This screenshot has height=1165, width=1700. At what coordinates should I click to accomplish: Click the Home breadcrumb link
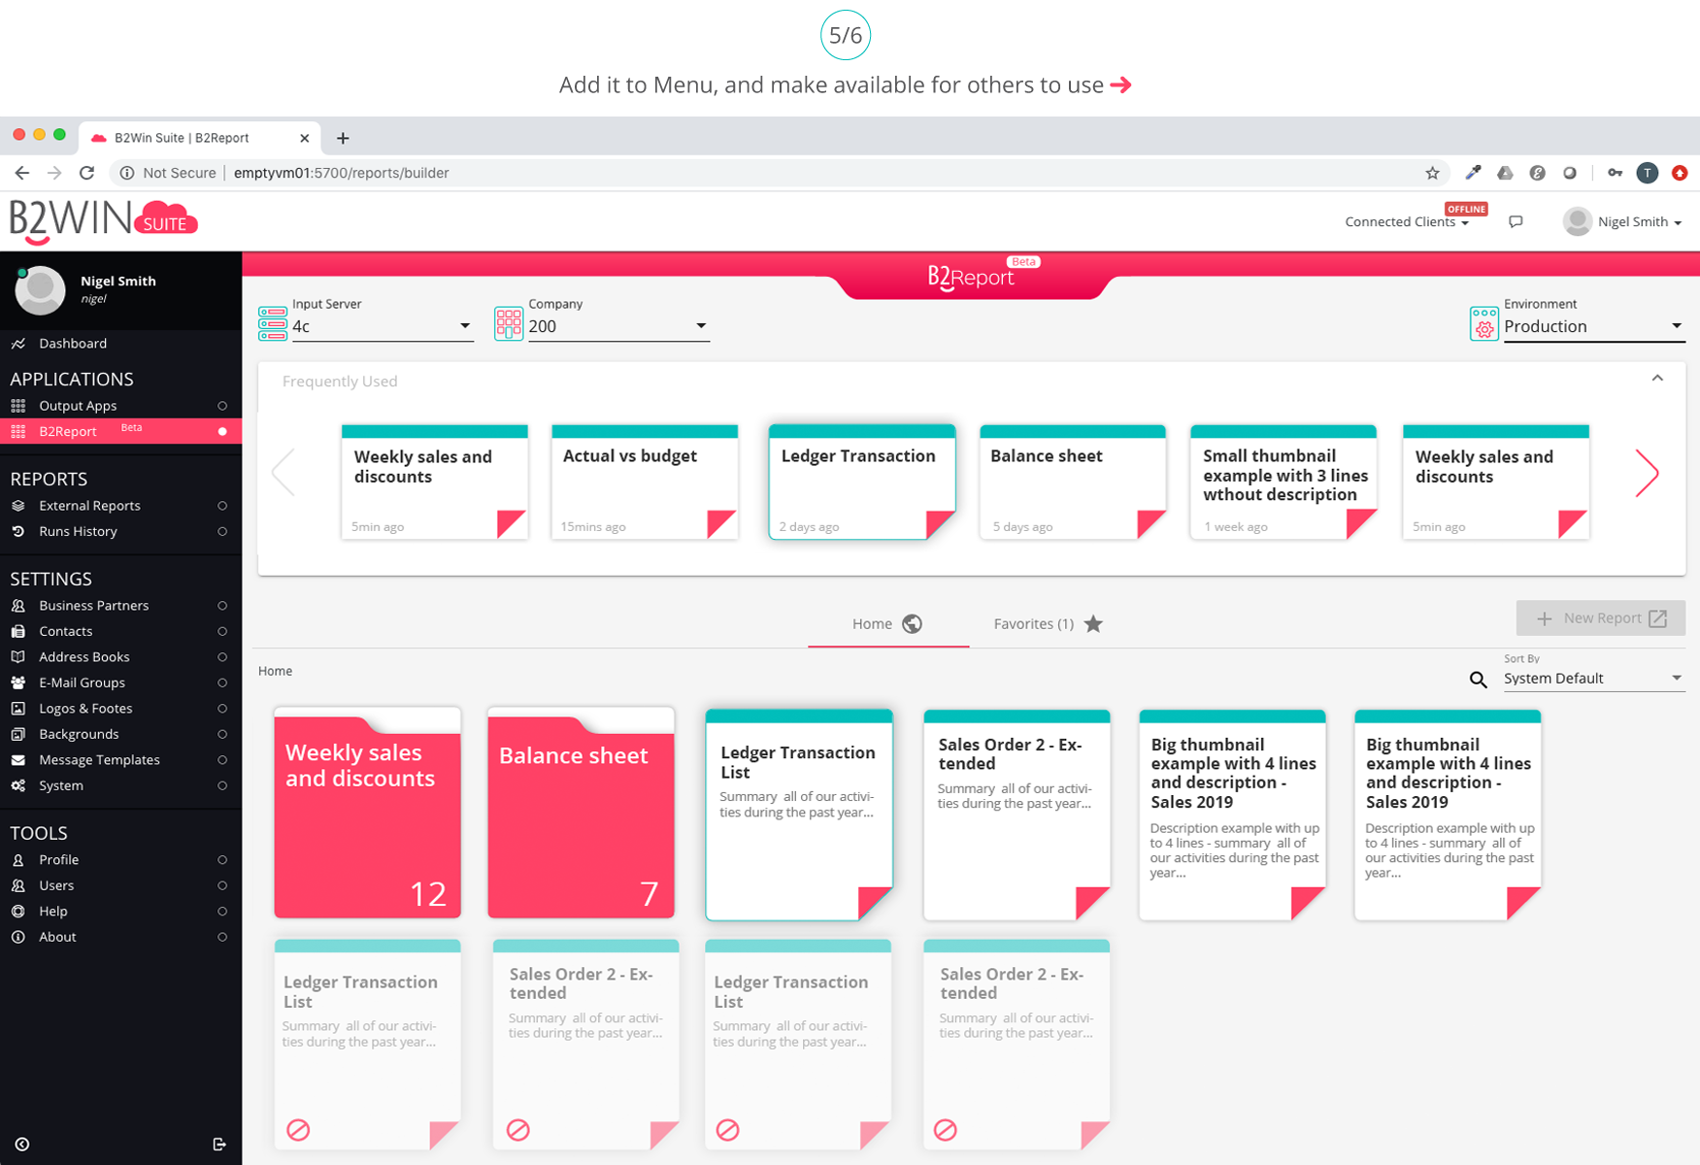pyautogui.click(x=275, y=672)
